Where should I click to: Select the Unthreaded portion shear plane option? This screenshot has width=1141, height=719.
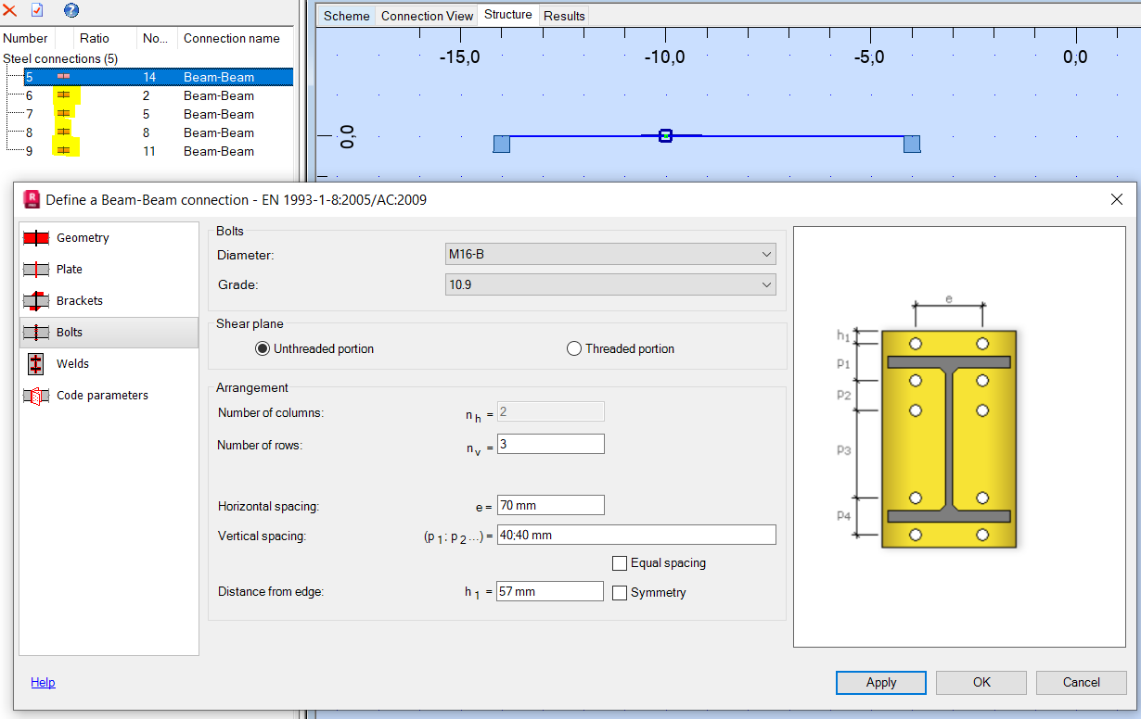point(263,348)
